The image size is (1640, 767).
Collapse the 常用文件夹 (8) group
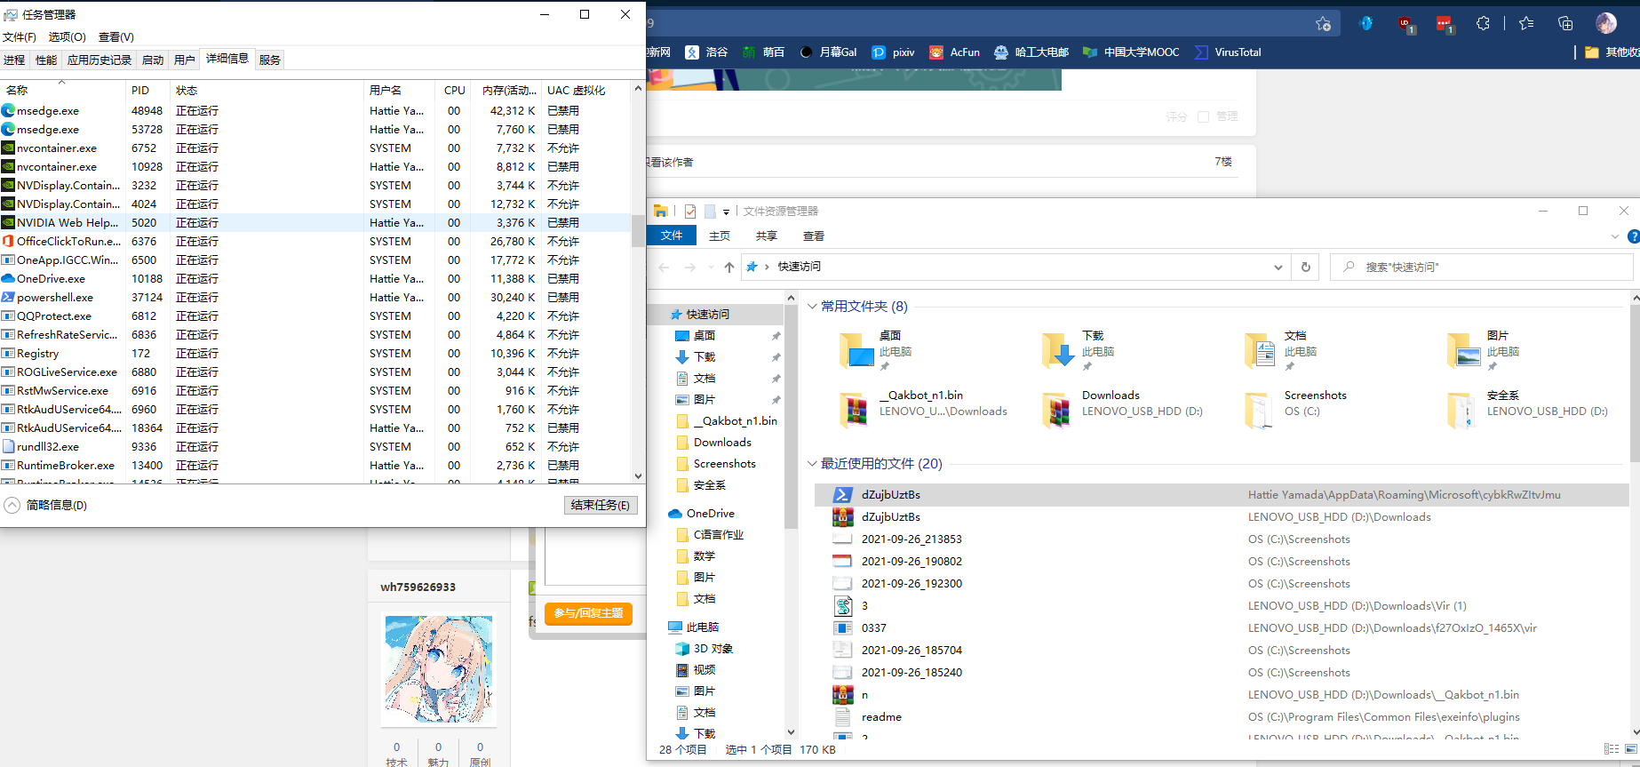[x=812, y=307]
